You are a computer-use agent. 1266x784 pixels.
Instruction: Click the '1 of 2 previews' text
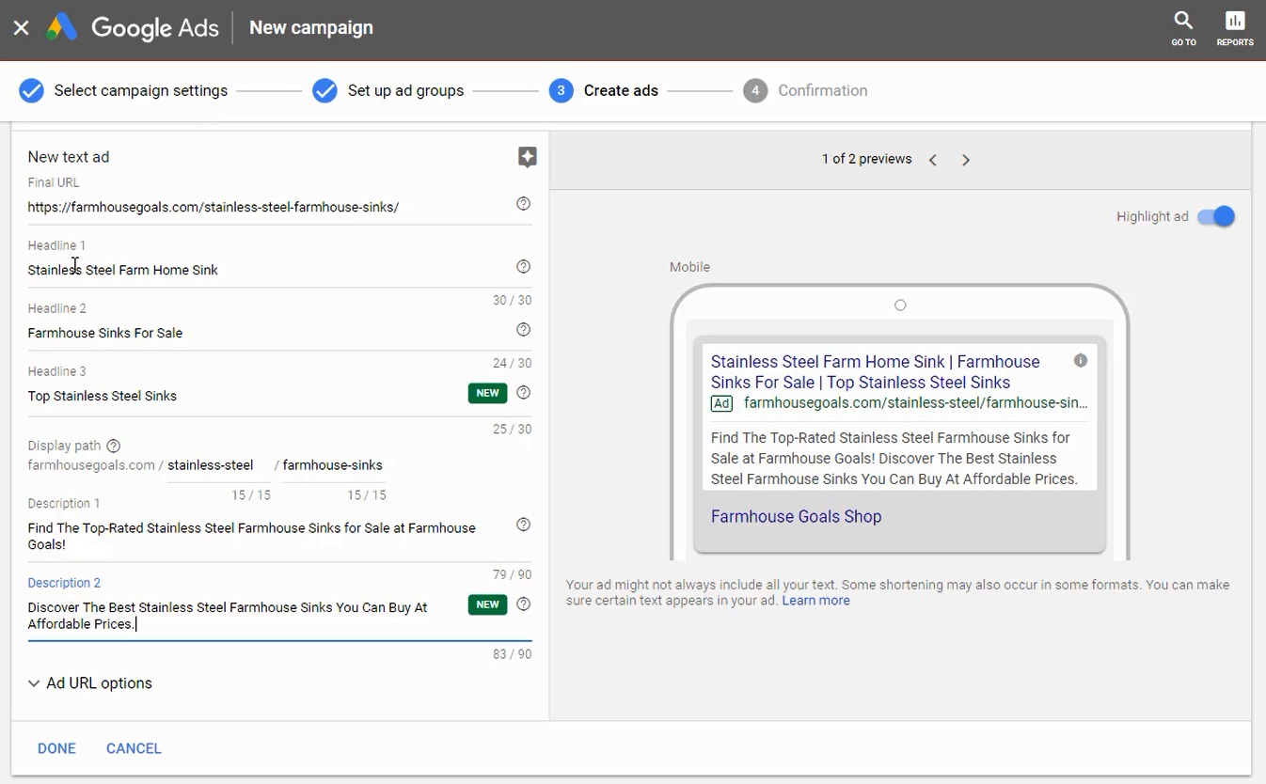866,159
